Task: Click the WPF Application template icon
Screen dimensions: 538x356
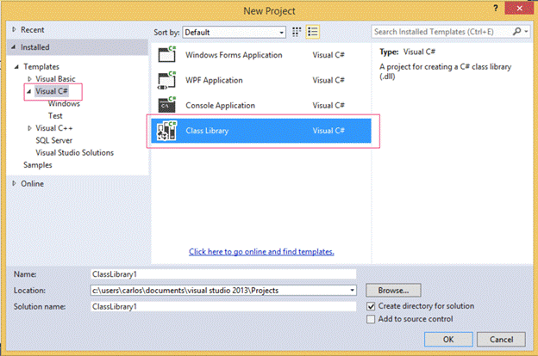Action: coord(166,81)
